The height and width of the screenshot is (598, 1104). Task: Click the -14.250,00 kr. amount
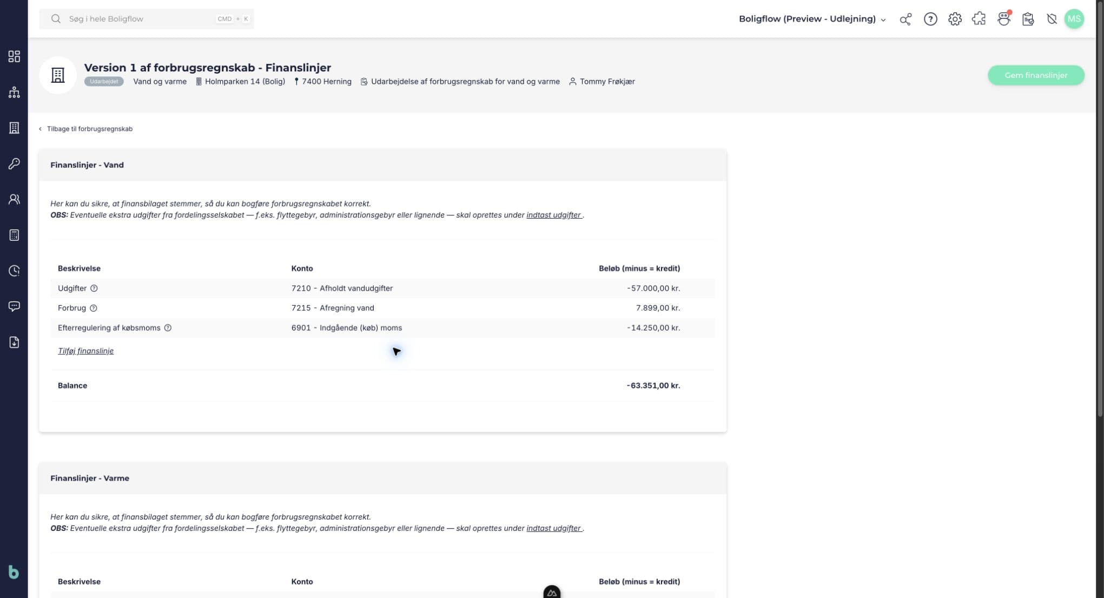653,328
